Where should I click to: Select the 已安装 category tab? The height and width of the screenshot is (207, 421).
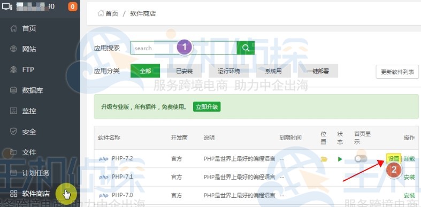tap(185, 71)
